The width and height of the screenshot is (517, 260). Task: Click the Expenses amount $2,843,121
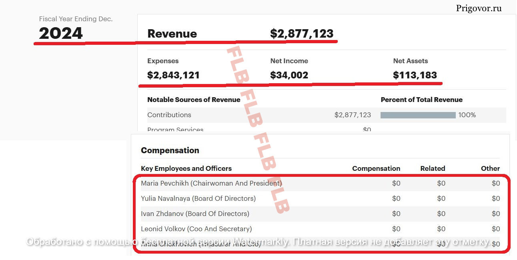173,75
